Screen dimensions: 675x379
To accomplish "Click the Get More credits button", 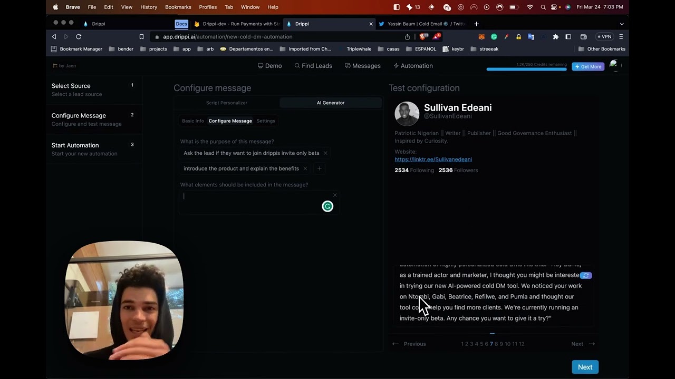I will click(588, 67).
